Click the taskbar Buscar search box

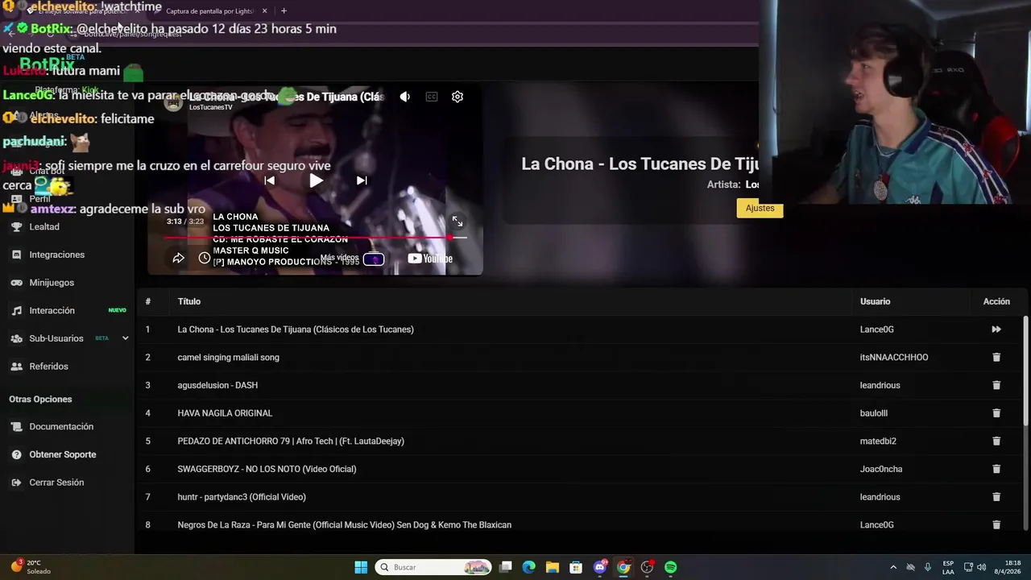[433, 567]
